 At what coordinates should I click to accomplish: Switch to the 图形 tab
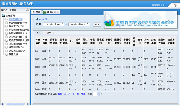pyautogui.click(x=49, y=33)
